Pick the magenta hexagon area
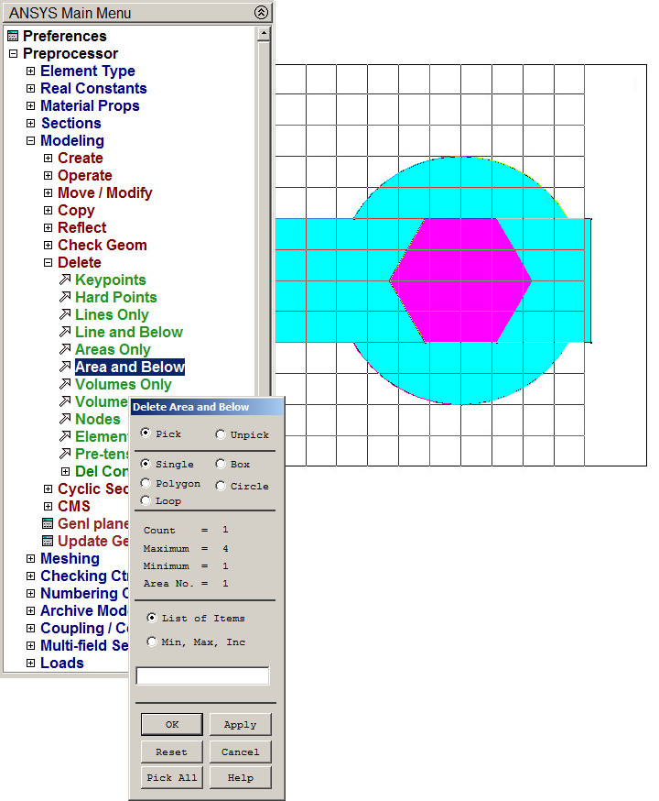This screenshot has width=659, height=801. (460, 280)
